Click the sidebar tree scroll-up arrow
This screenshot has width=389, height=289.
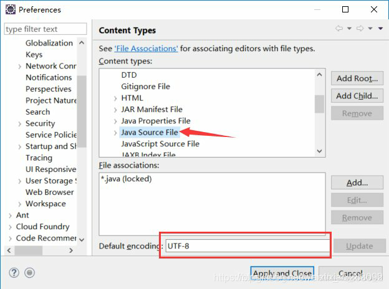(82, 43)
